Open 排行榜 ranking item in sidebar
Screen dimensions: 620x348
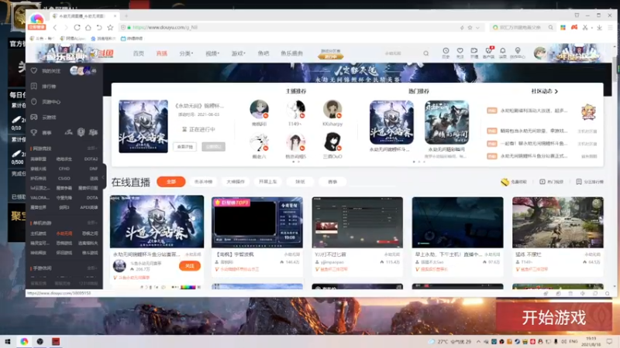[x=43, y=86]
